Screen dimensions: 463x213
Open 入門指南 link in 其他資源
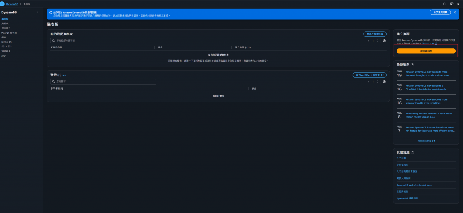click(x=401, y=158)
